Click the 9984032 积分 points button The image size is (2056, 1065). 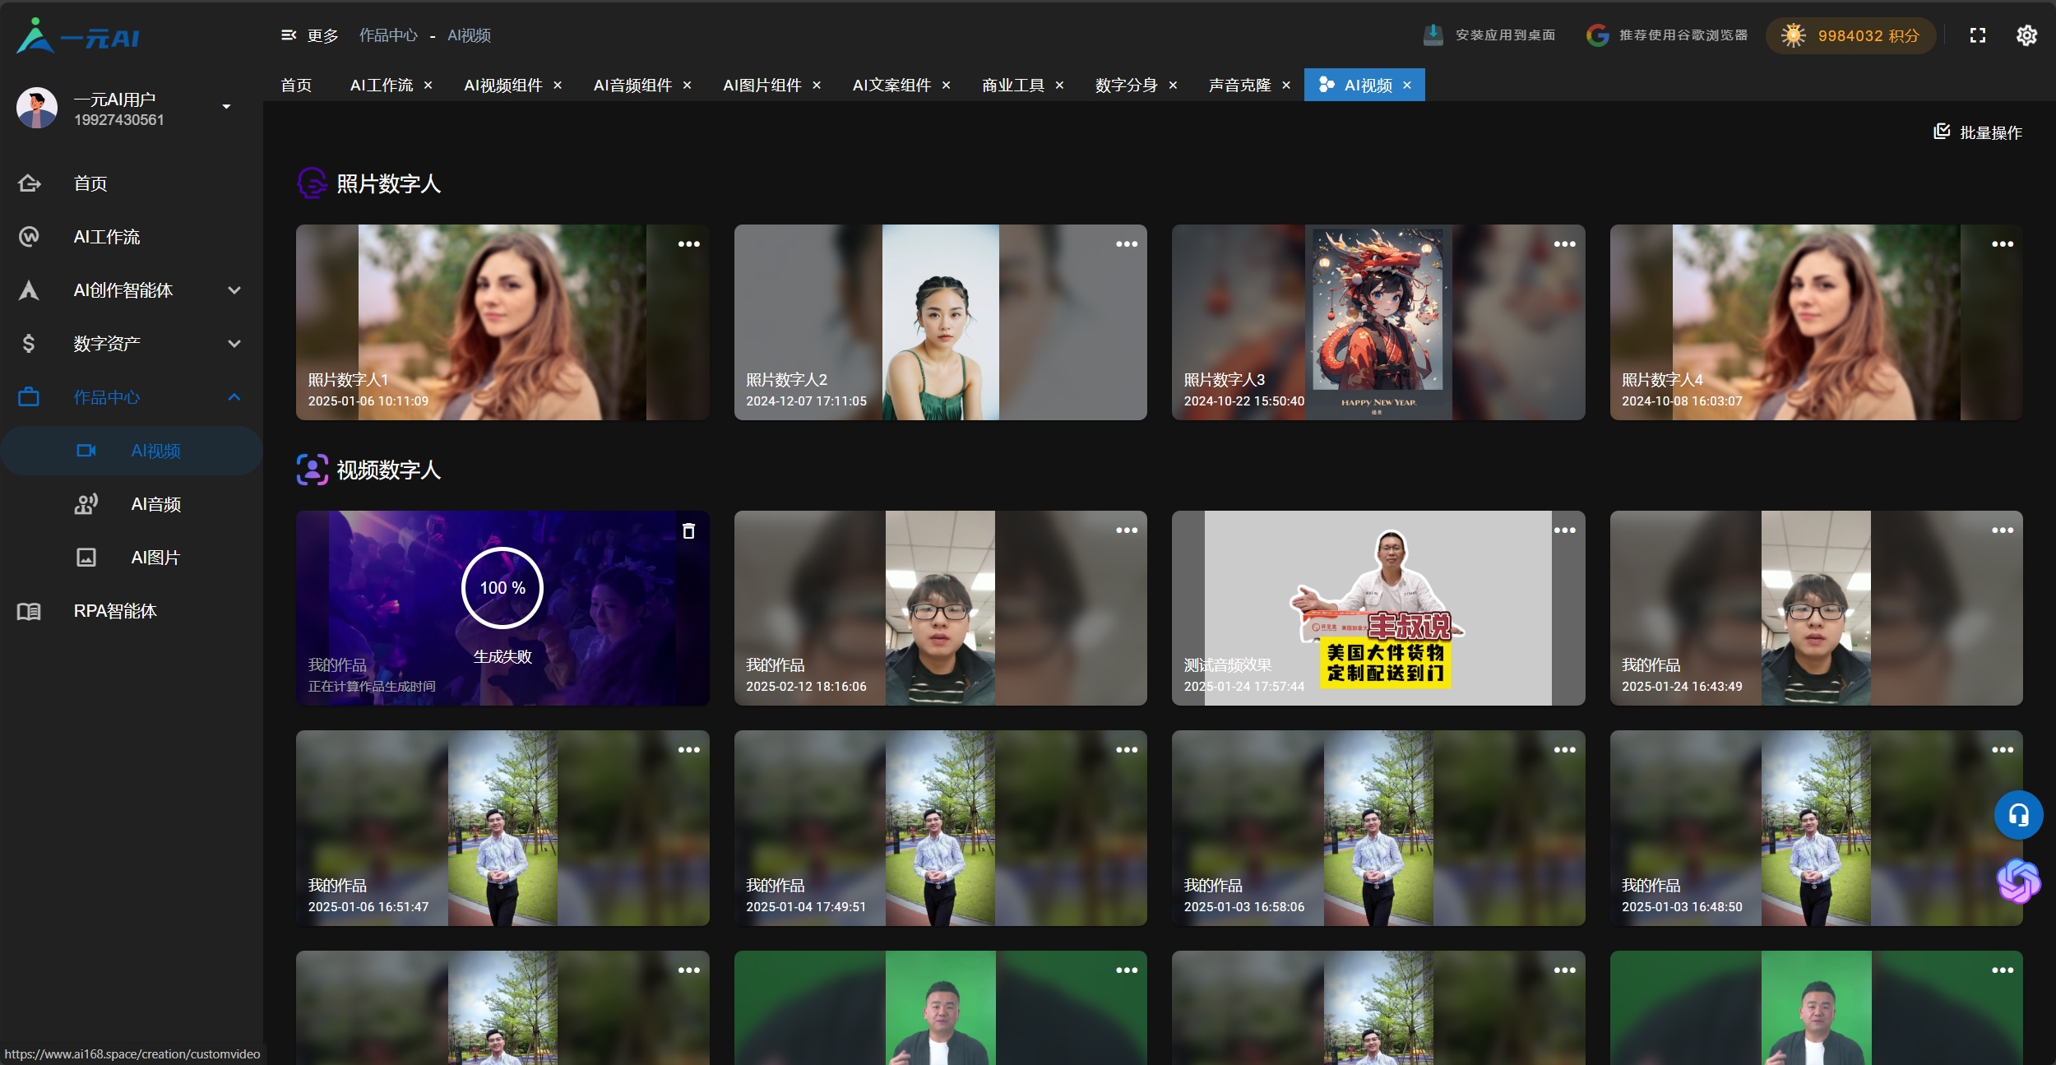(1850, 35)
